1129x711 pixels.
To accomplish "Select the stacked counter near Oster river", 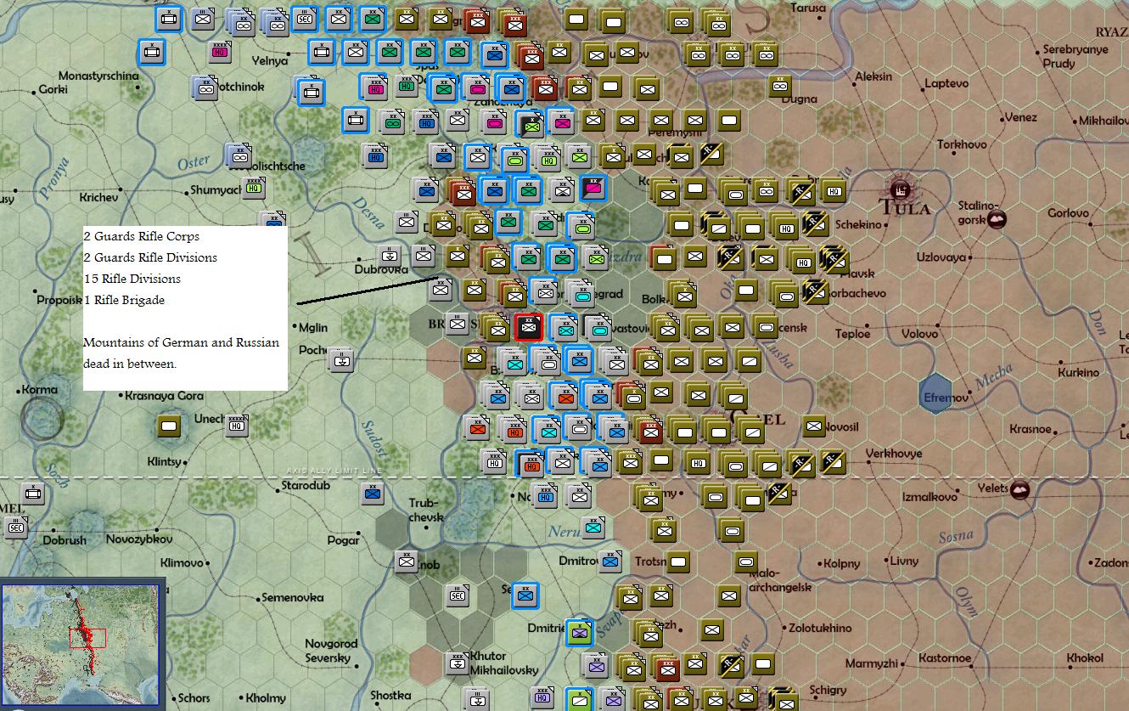I will click(x=239, y=156).
